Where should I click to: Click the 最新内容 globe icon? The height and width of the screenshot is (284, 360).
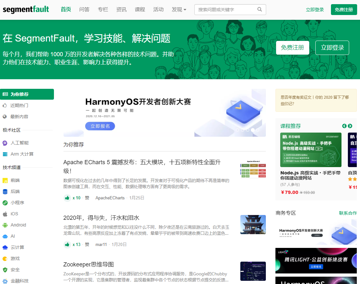4,117
